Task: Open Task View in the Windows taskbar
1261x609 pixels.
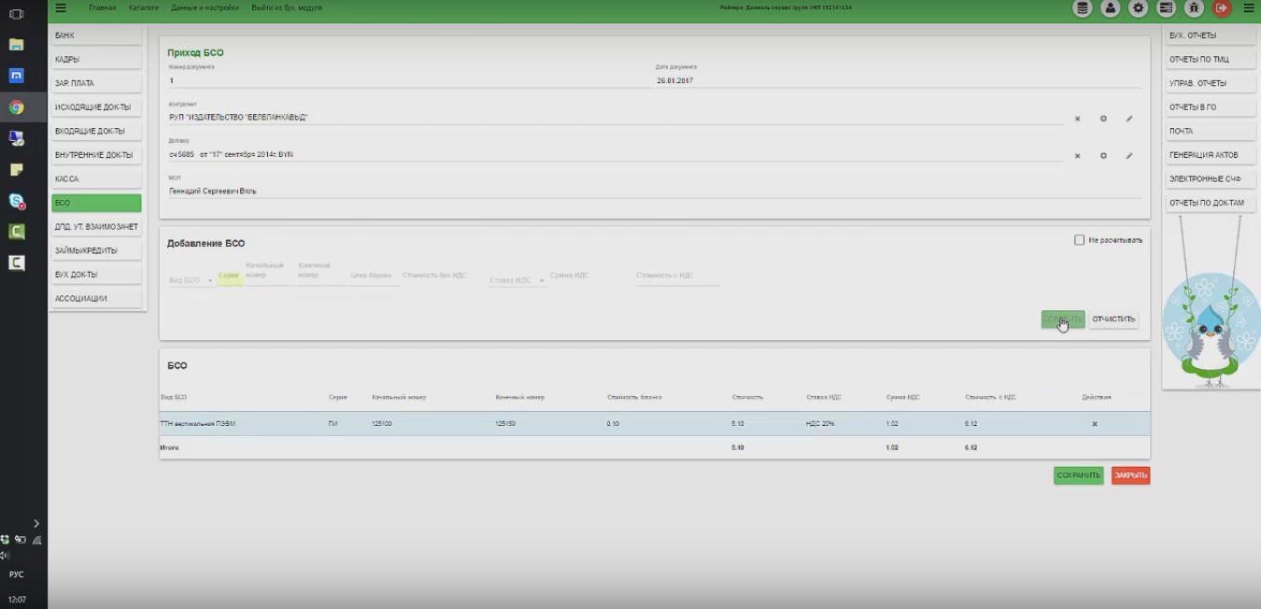Action: [16, 14]
